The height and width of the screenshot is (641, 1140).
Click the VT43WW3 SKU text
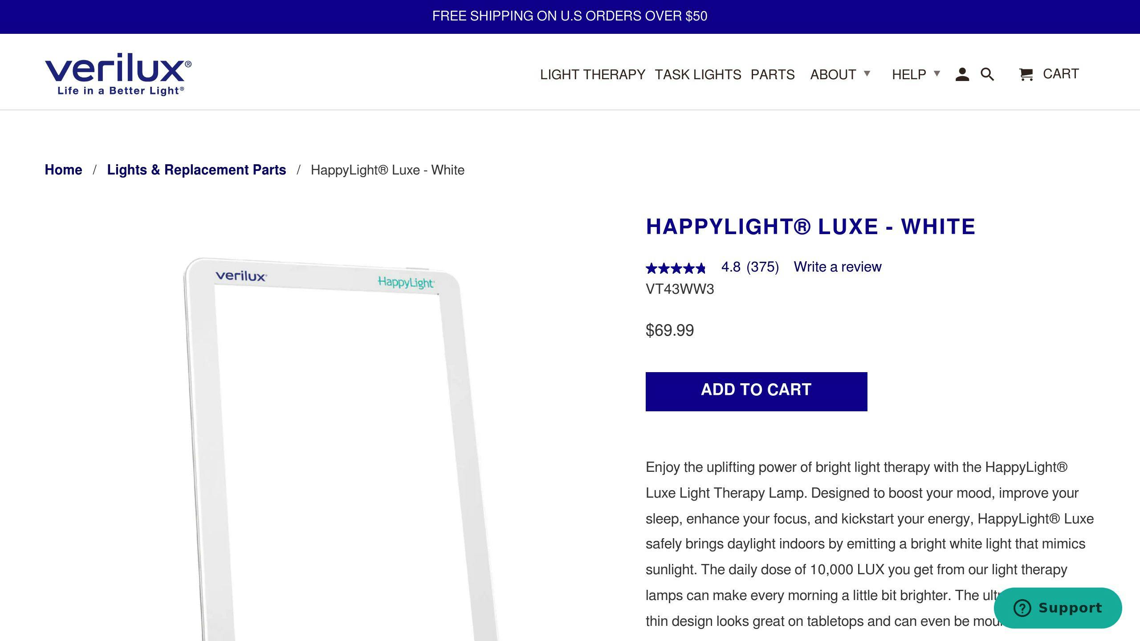680,289
